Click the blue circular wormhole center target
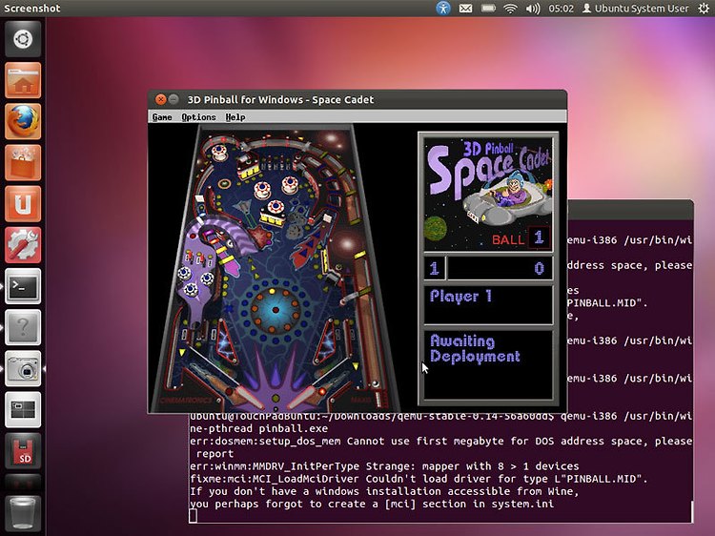 pyautogui.click(x=276, y=310)
